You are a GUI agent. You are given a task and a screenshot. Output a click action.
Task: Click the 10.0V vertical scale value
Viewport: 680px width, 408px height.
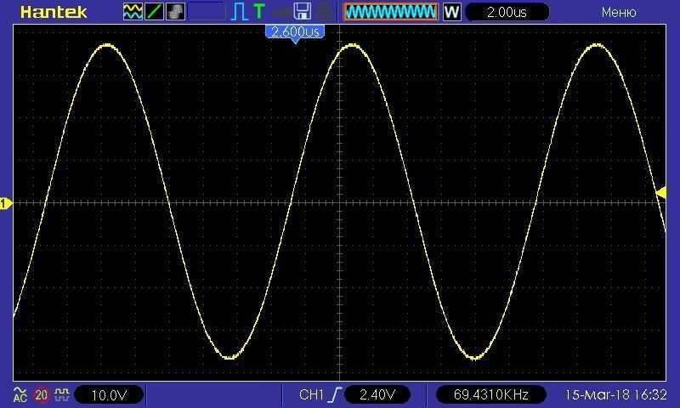109,395
